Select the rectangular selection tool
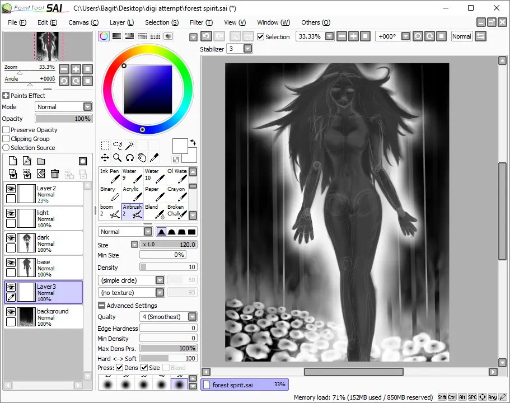 [x=105, y=145]
